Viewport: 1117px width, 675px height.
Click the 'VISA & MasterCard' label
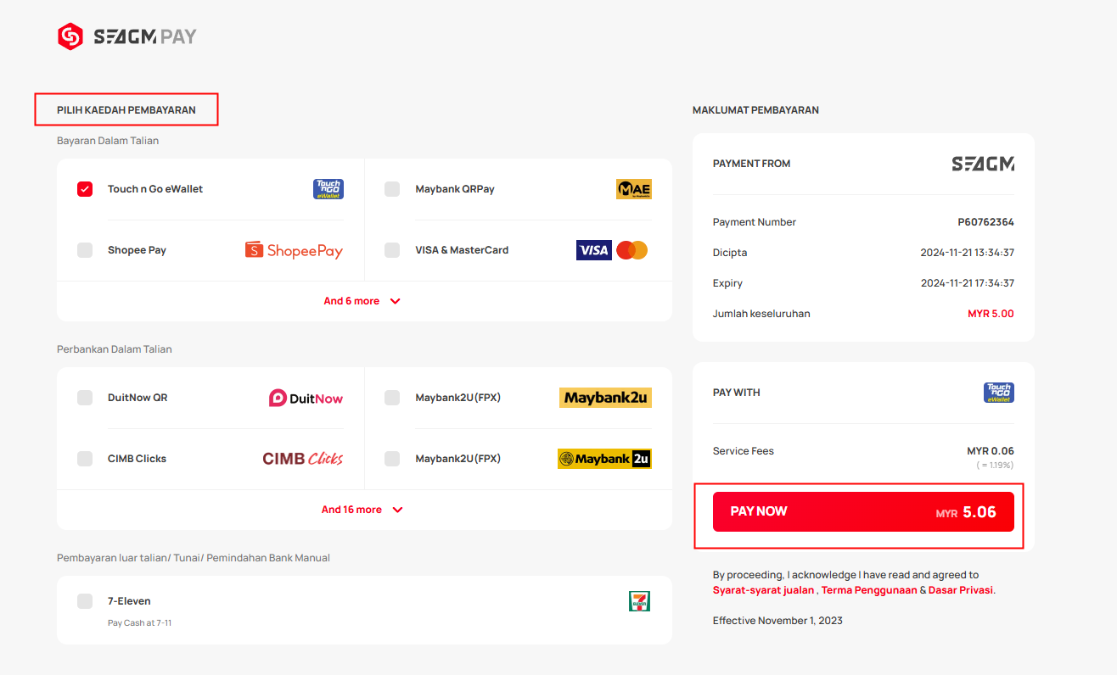pos(462,250)
